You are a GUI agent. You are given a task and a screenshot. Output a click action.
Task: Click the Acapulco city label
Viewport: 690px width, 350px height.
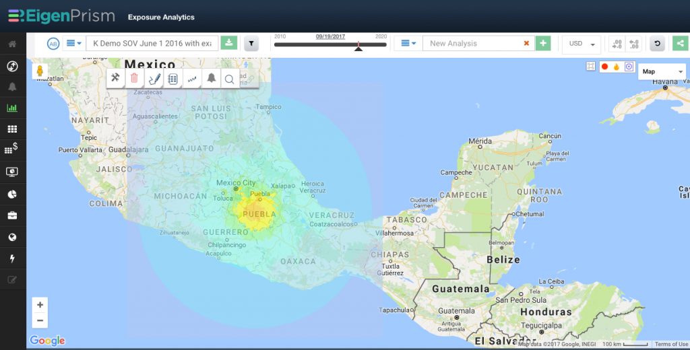(218, 254)
